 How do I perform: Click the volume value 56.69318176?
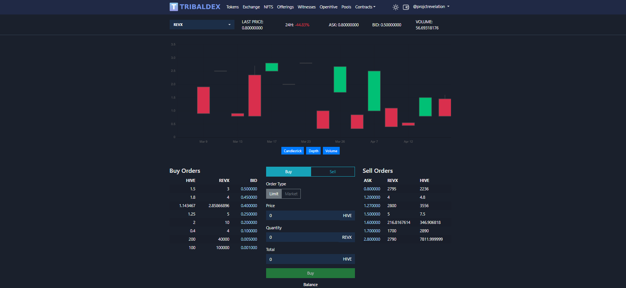(427, 28)
